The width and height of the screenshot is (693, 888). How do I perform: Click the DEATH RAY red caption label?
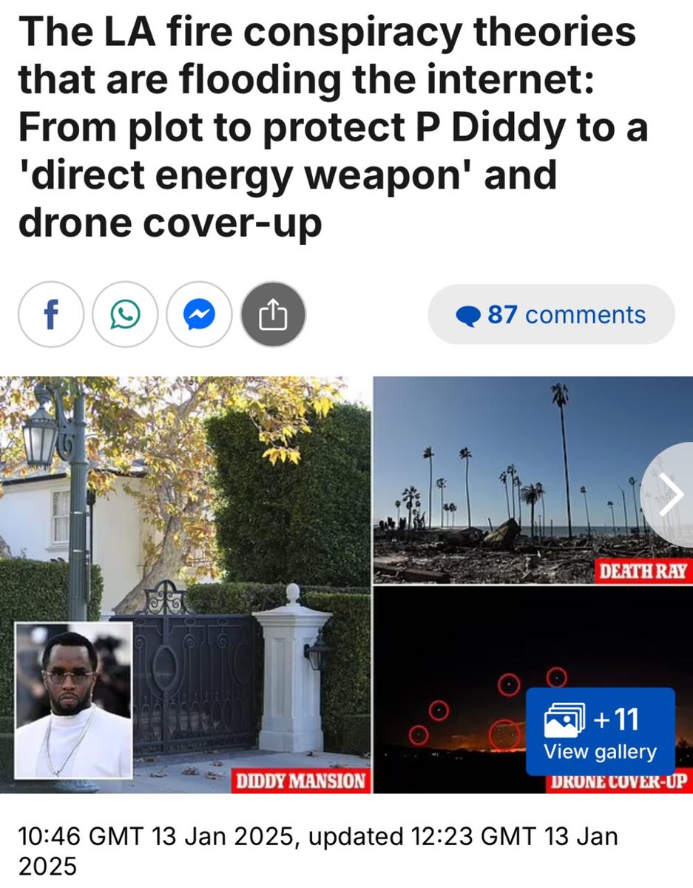pyautogui.click(x=643, y=571)
